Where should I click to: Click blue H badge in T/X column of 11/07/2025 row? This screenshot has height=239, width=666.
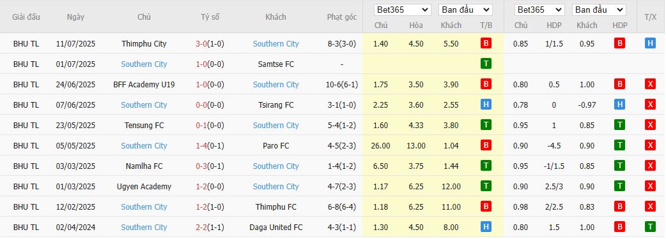coord(650,43)
